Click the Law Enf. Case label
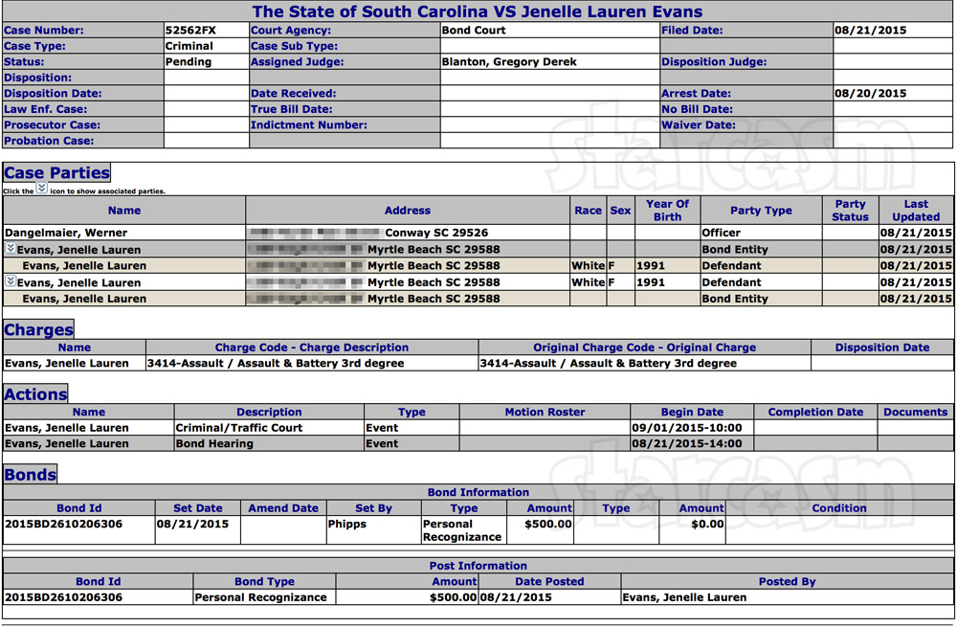This screenshot has width=957, height=628. point(45,109)
